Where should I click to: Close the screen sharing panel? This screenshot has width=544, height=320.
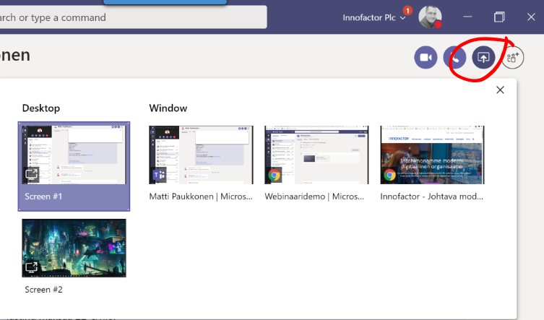(500, 90)
